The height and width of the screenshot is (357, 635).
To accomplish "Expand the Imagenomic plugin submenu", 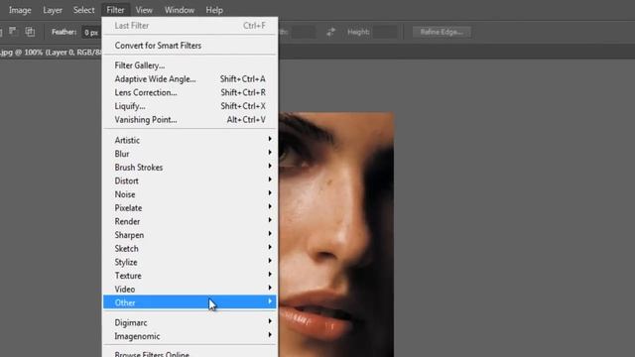I will (190, 336).
